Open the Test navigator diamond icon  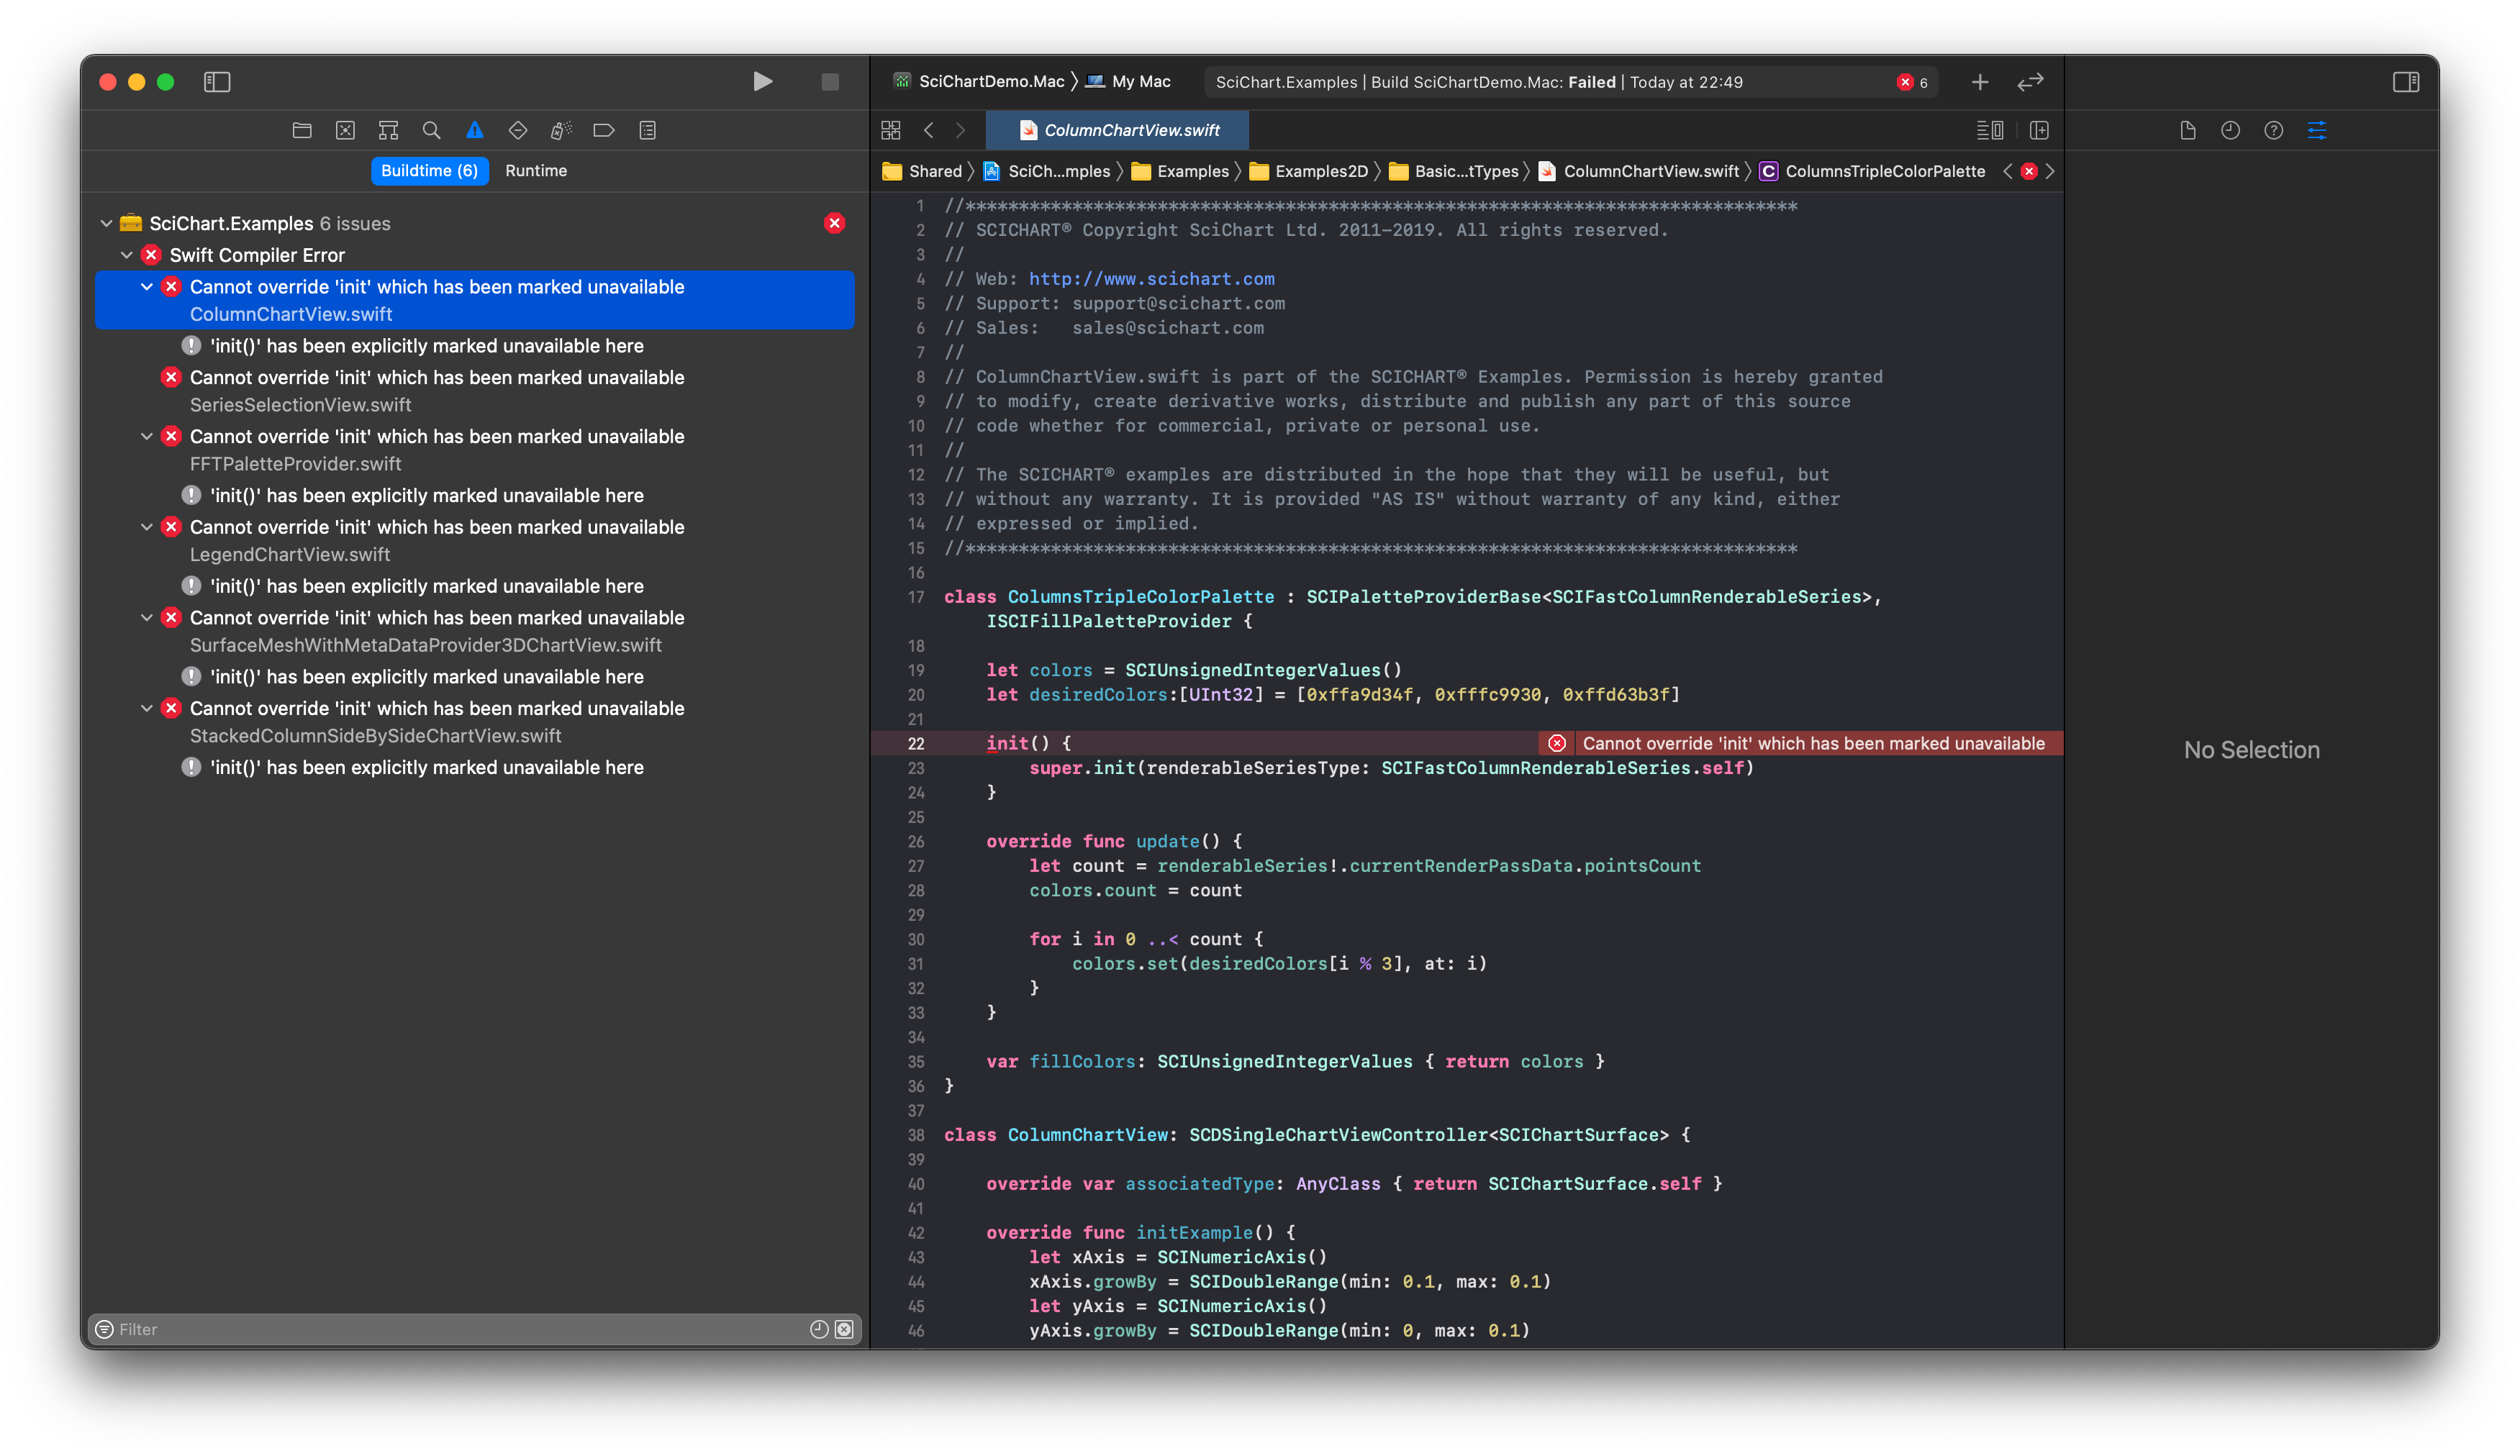[517, 130]
